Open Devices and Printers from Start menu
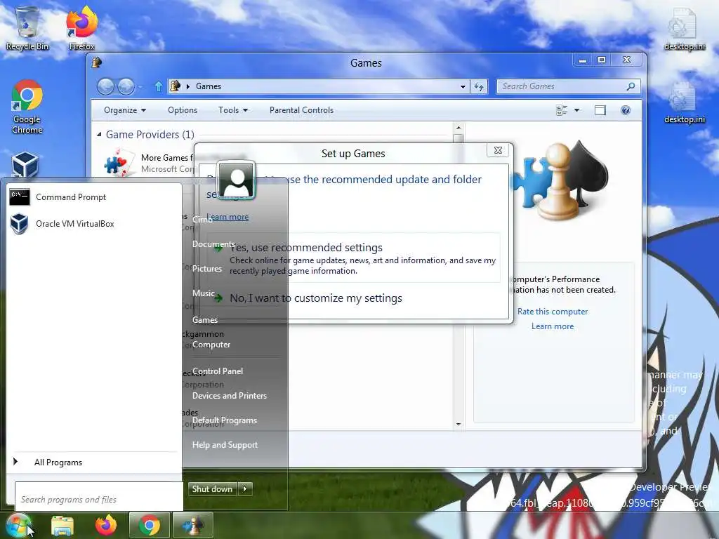This screenshot has width=719, height=539. tap(230, 396)
